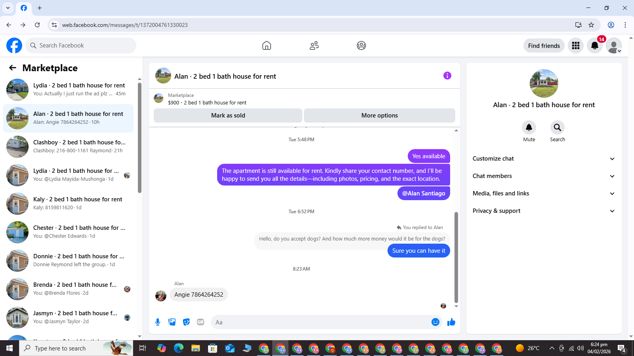Open Microsoft Edge from the taskbar
634x356 pixels.
point(179,348)
